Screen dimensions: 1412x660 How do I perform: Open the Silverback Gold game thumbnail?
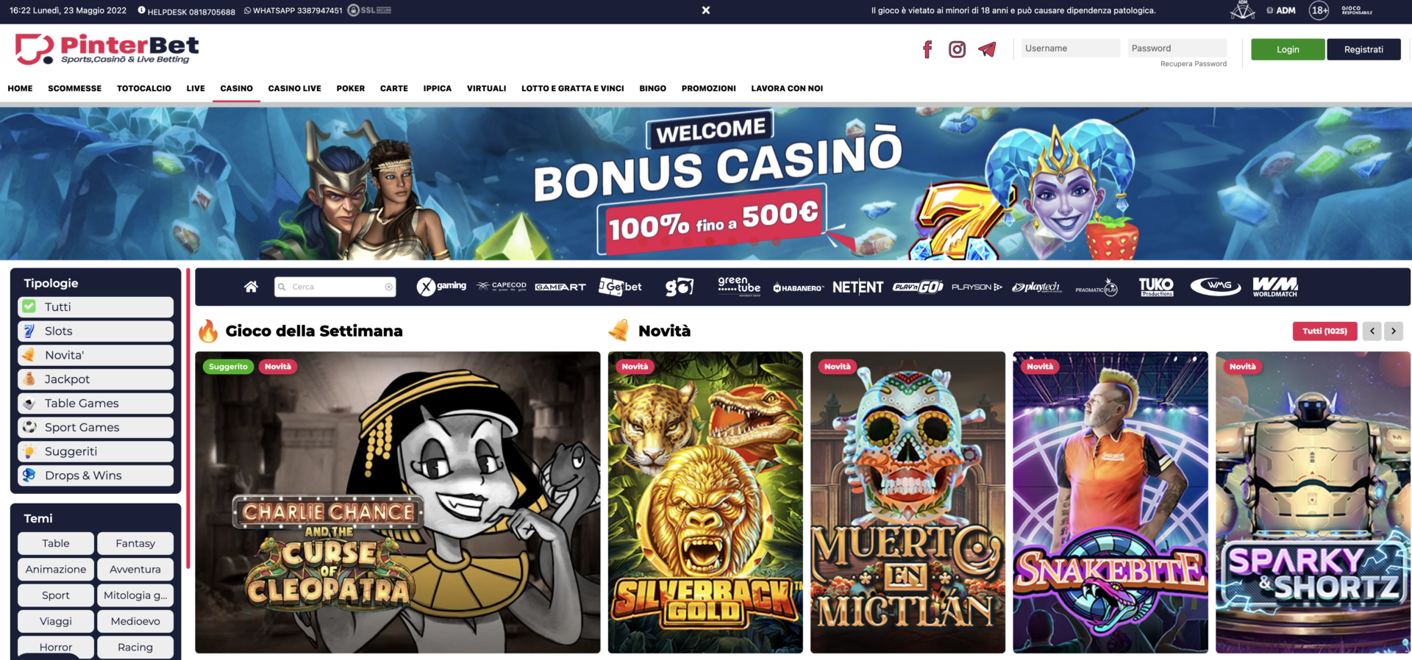705,502
